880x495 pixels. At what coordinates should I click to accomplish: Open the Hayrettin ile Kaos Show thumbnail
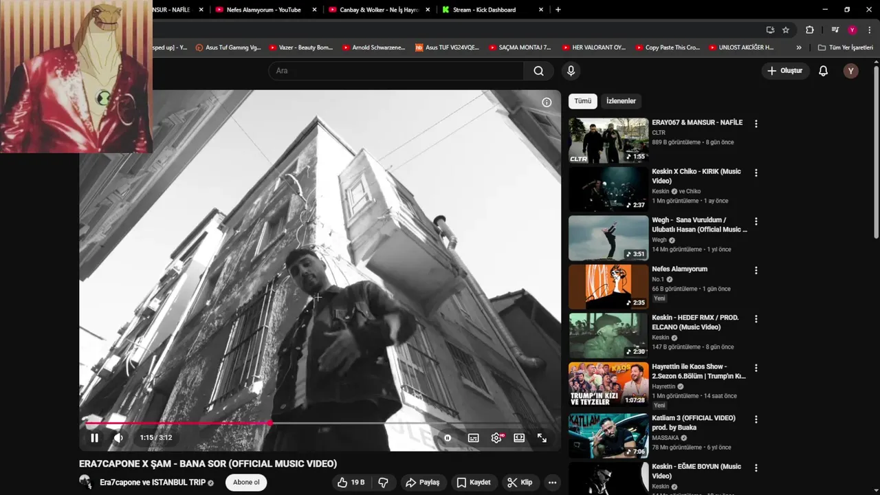608,384
